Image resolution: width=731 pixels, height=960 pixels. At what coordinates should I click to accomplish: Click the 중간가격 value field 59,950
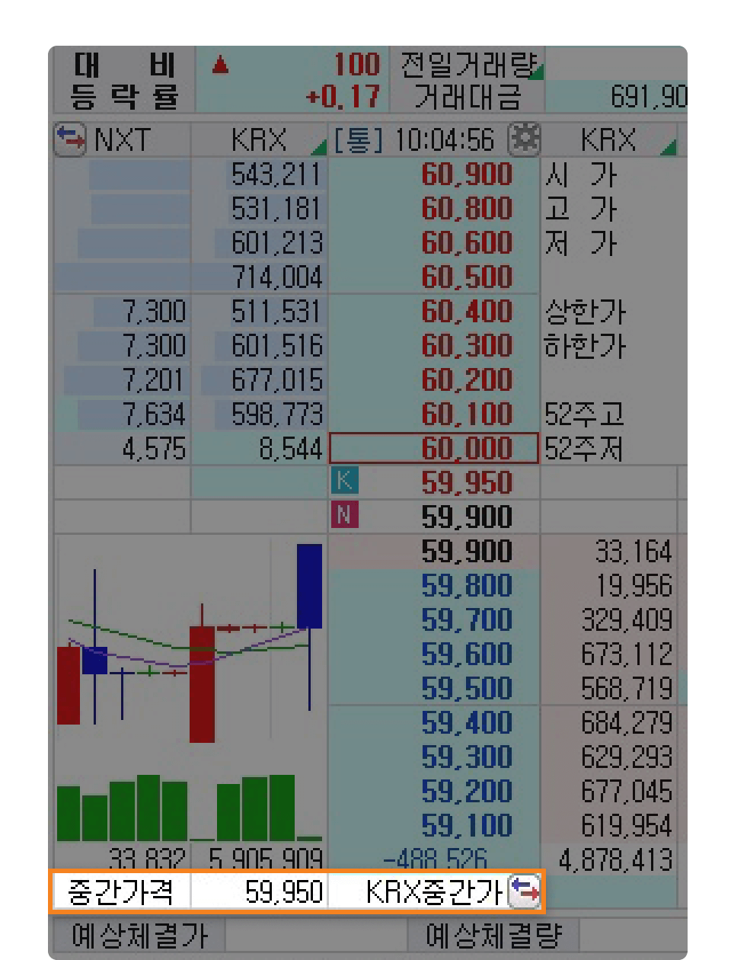click(x=260, y=891)
